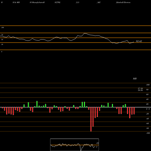The width and height of the screenshot is (151, 151).
Task: Click the 80 label on the MR axis
Action: coord(147,90)
